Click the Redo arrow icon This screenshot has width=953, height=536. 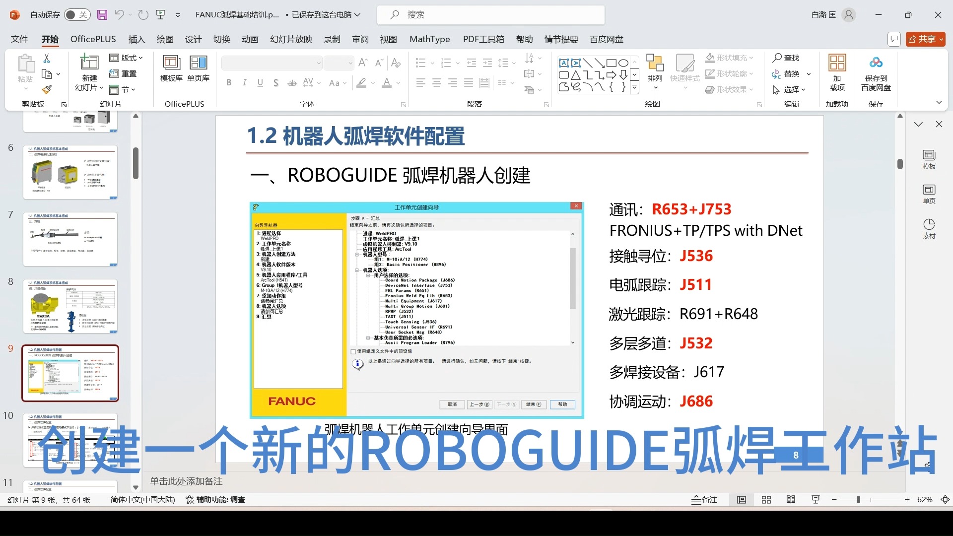[143, 15]
